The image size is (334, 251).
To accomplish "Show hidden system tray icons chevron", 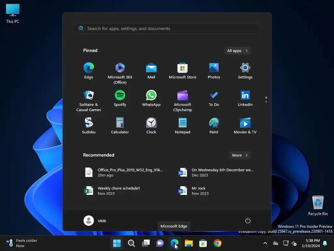I will [265, 243].
